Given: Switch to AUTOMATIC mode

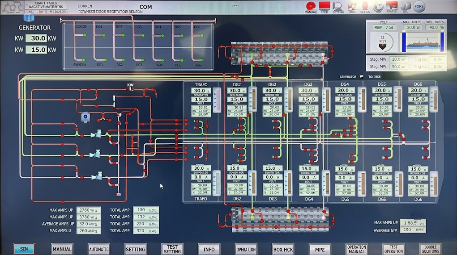Looking at the screenshot, I should click(x=99, y=249).
